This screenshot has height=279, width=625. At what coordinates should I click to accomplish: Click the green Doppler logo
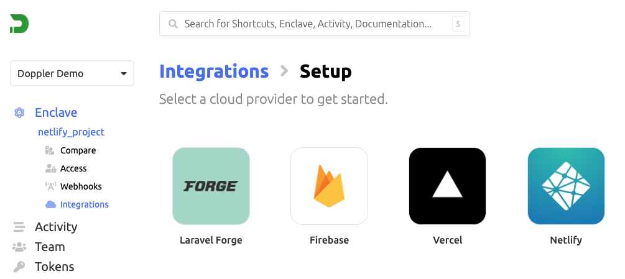tap(19, 24)
